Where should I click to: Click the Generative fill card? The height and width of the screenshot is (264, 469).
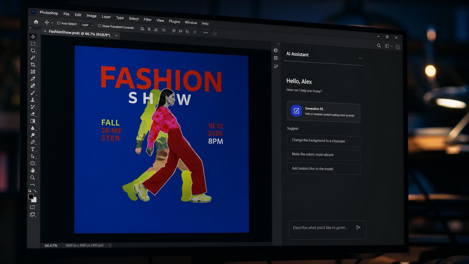tap(323, 112)
